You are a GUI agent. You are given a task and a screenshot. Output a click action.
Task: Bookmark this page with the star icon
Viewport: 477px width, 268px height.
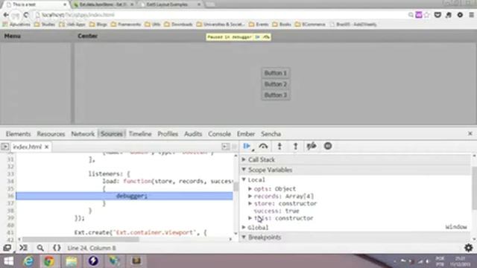427,15
